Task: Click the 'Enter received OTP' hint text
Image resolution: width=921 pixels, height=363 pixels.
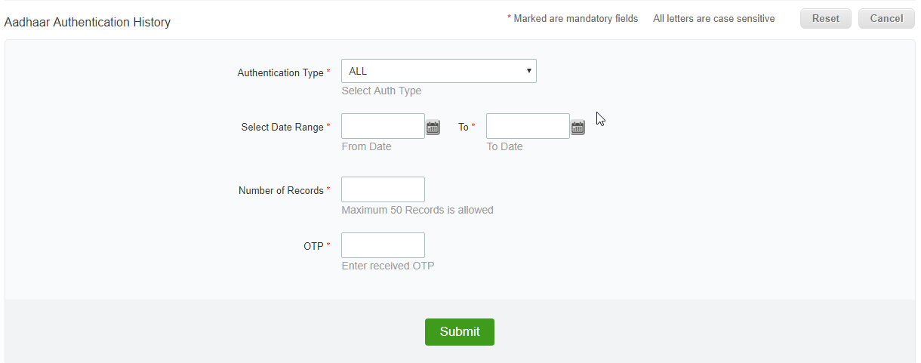Action: pos(388,266)
